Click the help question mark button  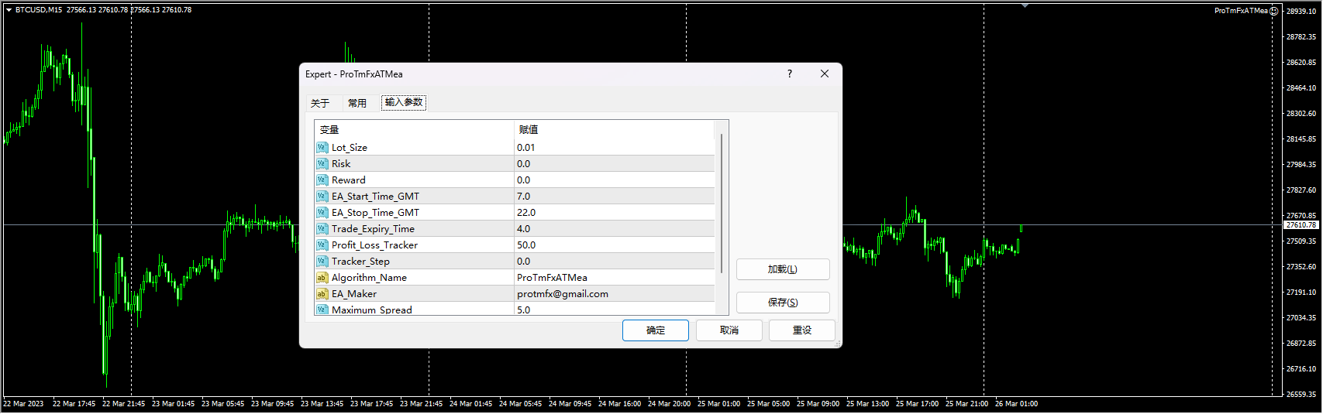[790, 74]
